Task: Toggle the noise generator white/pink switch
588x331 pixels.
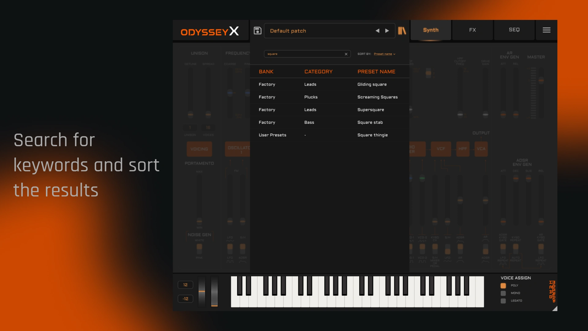Action: 199,248
